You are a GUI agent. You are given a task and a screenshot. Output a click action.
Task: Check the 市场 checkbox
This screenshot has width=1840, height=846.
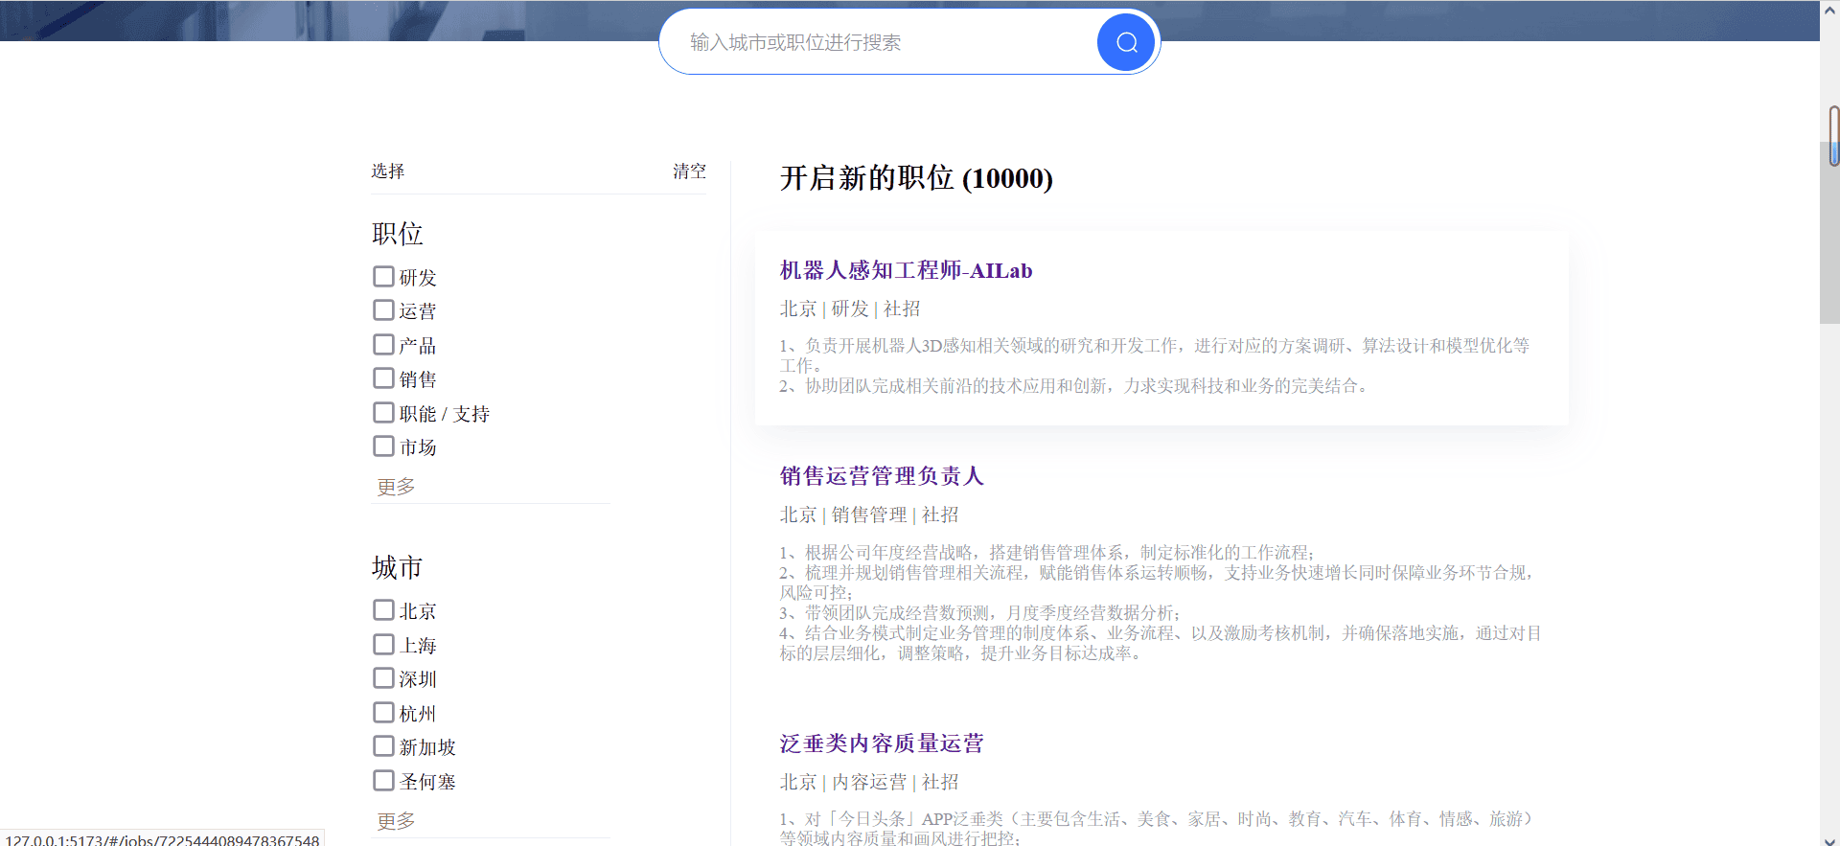click(x=383, y=446)
